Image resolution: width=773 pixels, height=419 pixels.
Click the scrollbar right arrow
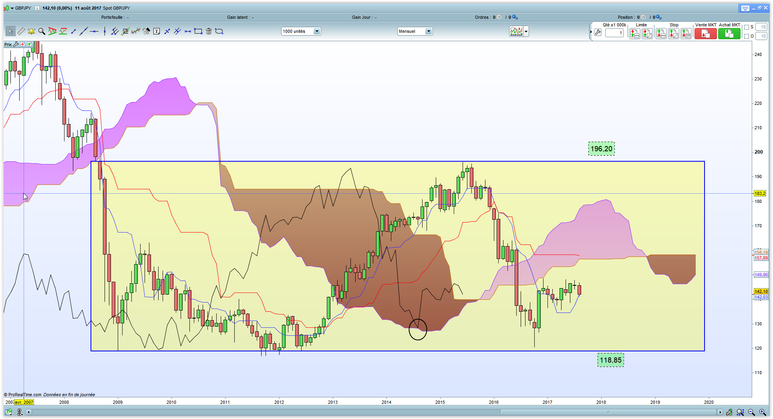point(720,412)
